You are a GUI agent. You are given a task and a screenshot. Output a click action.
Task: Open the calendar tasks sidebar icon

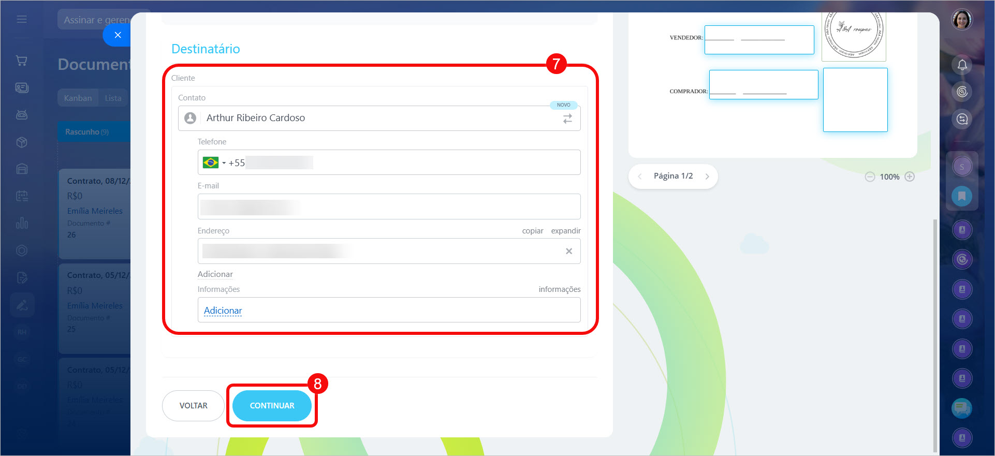pyautogui.click(x=22, y=196)
